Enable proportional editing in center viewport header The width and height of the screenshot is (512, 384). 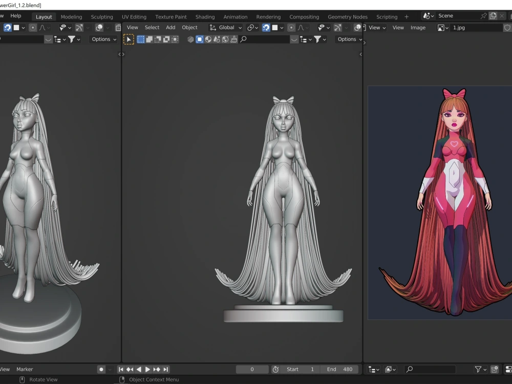click(x=292, y=28)
